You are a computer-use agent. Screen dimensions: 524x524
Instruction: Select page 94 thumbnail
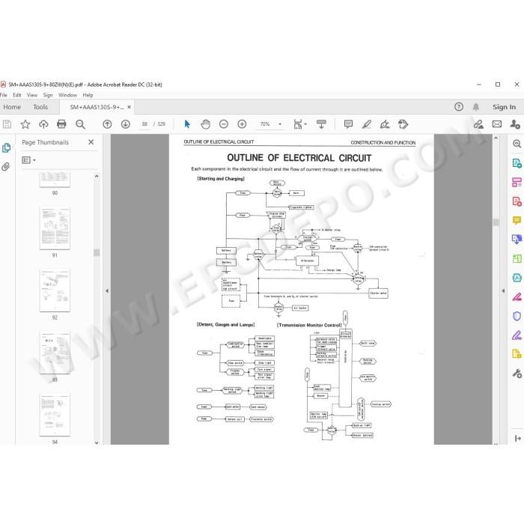(x=55, y=415)
